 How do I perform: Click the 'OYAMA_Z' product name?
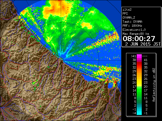(x=129, y=18)
